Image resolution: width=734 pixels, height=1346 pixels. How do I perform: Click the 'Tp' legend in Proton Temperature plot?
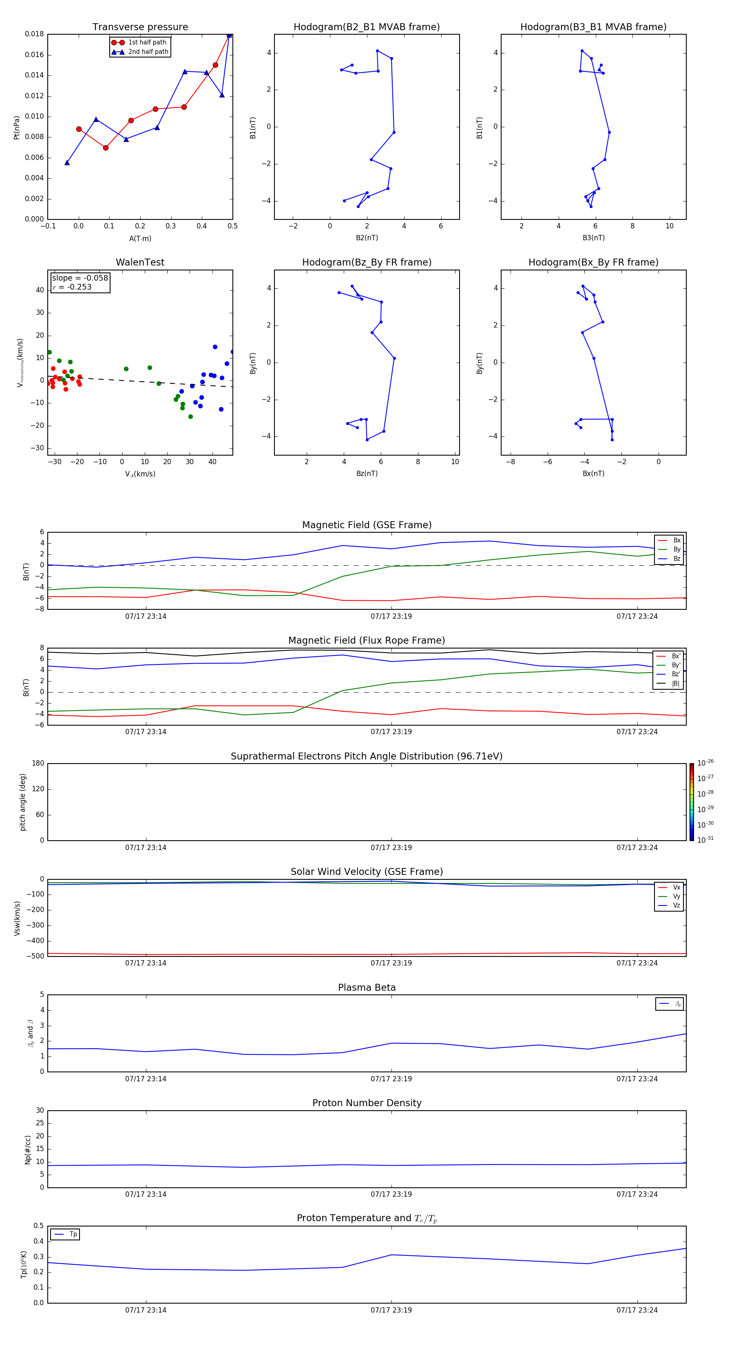[x=65, y=1234]
